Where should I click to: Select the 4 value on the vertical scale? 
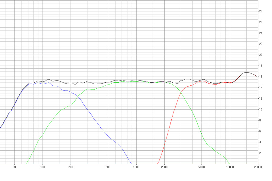coord(260,142)
